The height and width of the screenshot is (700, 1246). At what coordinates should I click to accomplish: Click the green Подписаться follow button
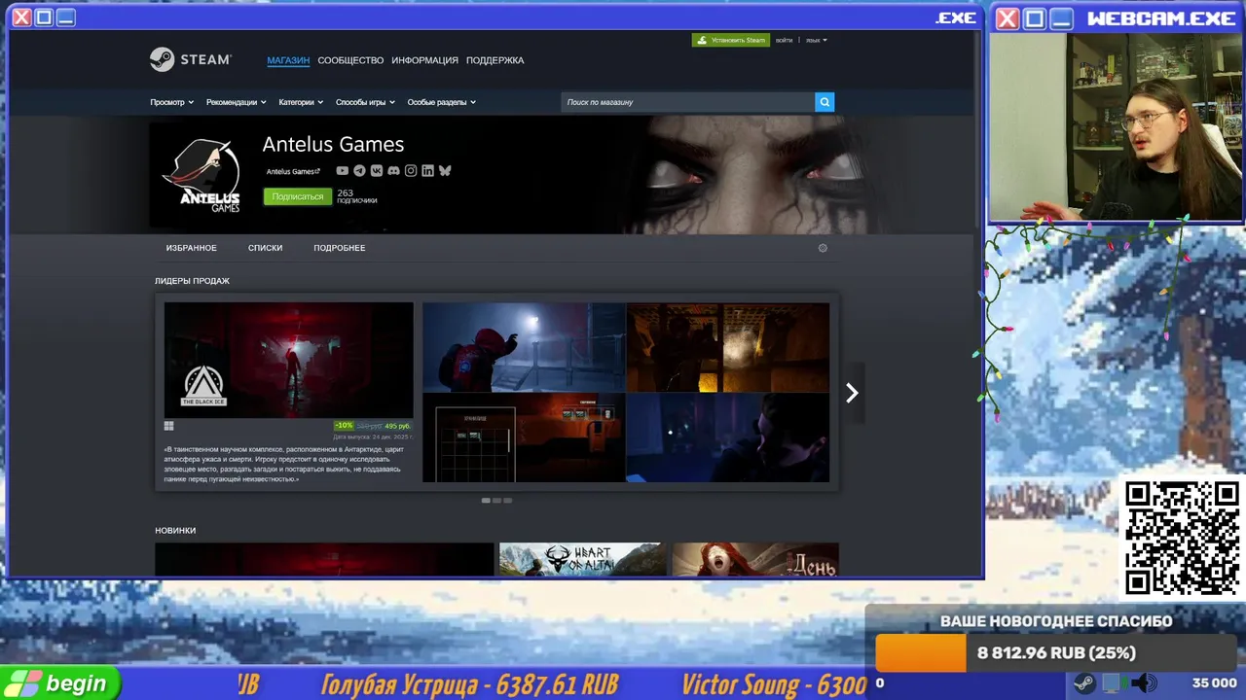click(297, 196)
